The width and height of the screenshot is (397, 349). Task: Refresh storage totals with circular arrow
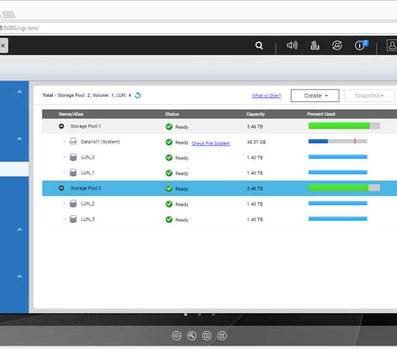click(138, 96)
